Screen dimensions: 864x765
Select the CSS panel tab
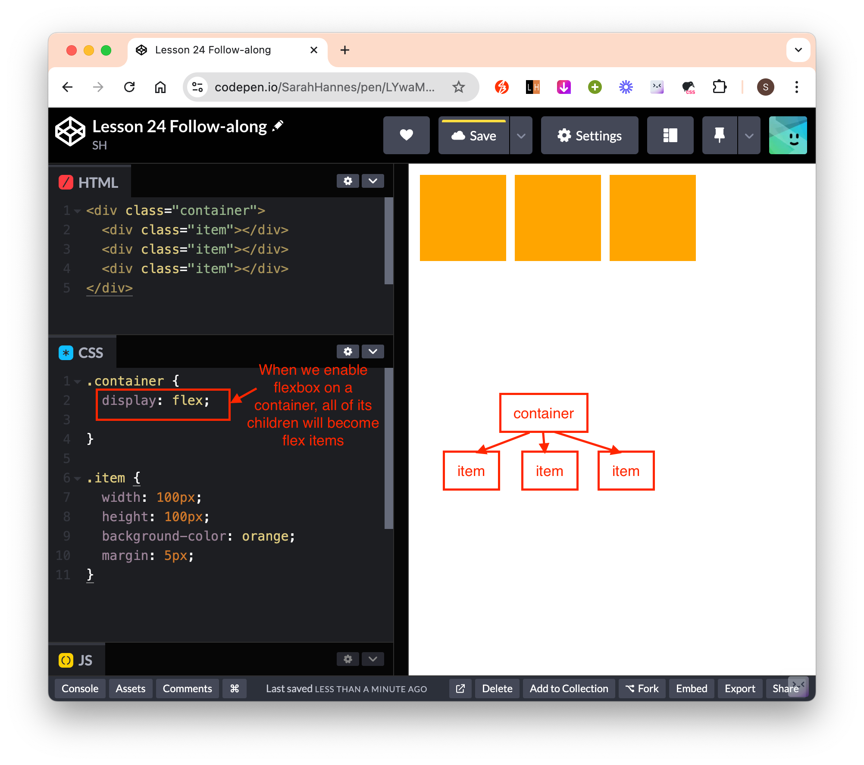click(82, 353)
